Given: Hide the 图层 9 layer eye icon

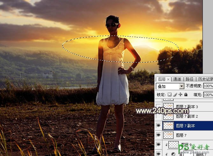Looking at the screenshot, I should coord(158,145).
